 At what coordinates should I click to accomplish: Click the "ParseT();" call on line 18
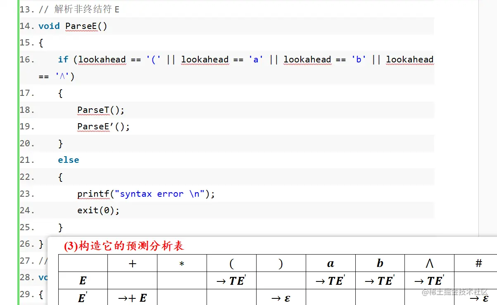(101, 110)
